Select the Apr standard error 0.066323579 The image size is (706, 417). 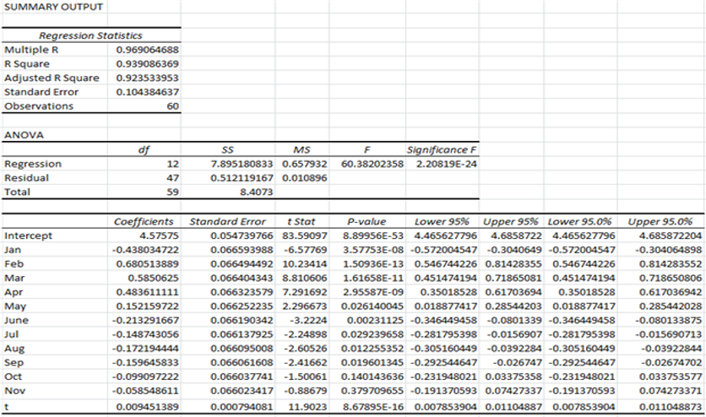pos(242,292)
